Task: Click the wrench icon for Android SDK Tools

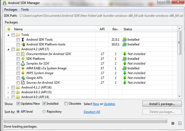Action: pyautogui.click(x=23, y=40)
